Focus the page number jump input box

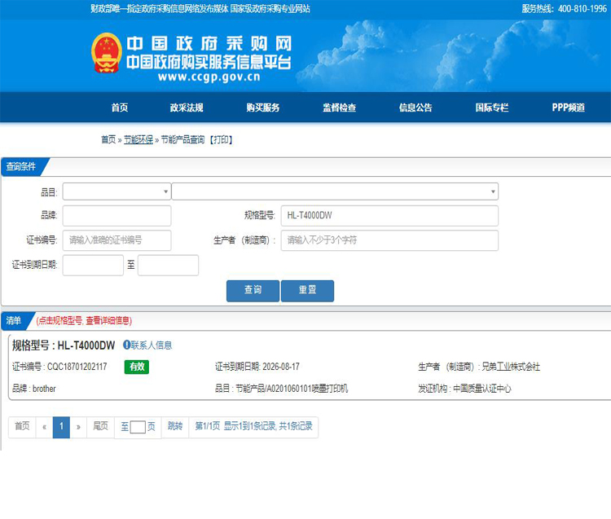[x=138, y=427]
